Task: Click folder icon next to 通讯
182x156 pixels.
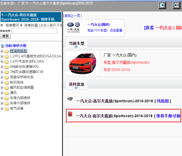Action: tap(7, 93)
